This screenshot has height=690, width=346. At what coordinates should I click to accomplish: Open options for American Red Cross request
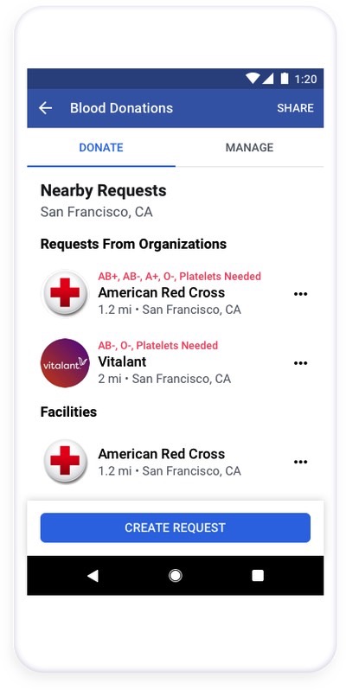click(300, 294)
